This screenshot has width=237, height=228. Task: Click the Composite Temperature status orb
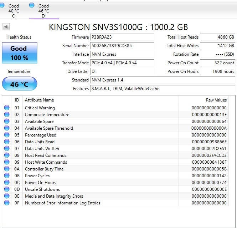pos(7,115)
